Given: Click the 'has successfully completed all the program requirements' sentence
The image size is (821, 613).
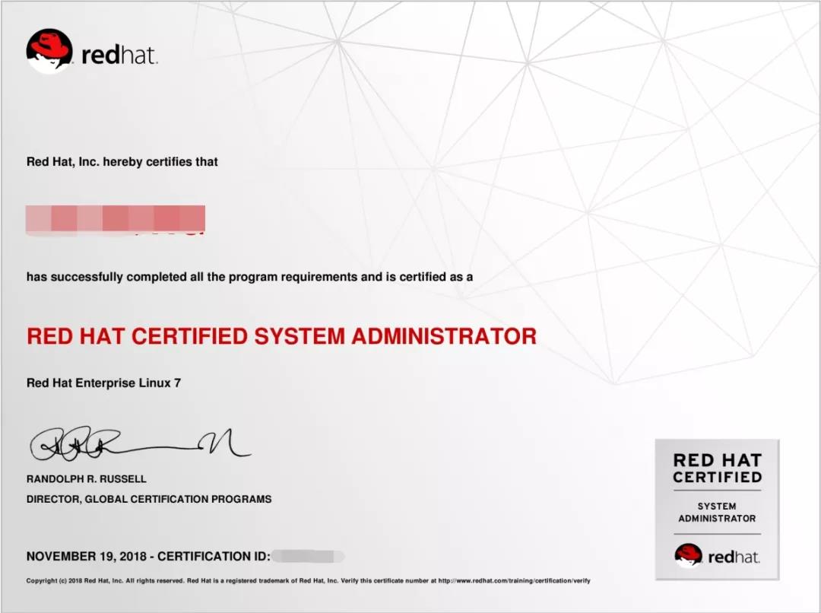Looking at the screenshot, I should click(250, 277).
